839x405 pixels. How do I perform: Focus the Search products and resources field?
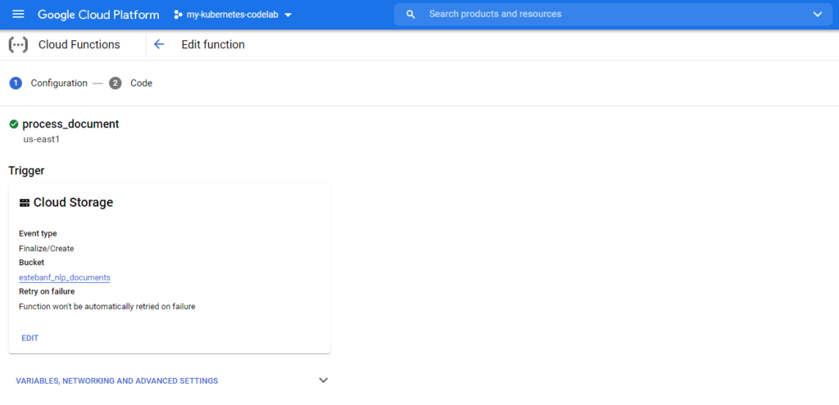611,15
